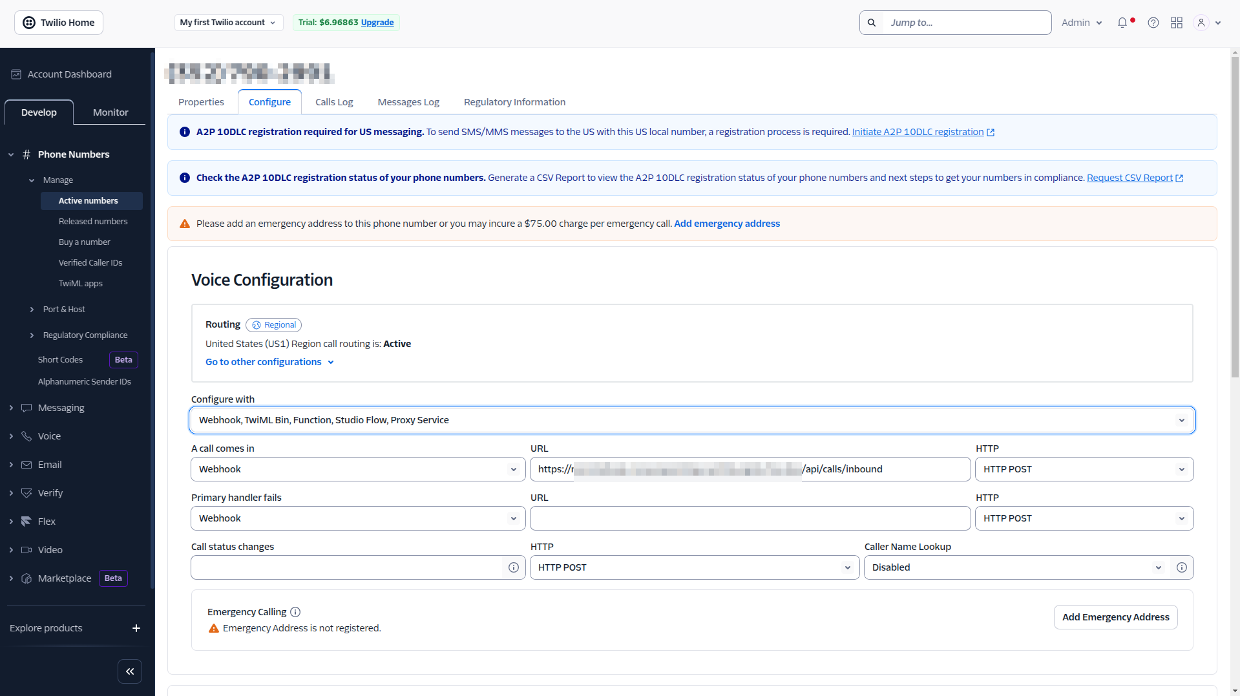Click the Email envelope icon in sidebar
Screen dimensions: 1240x696
pos(26,465)
